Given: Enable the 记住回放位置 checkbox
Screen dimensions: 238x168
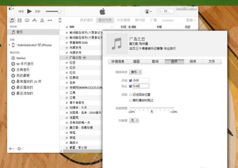Looking at the screenshot, I should click(x=130, y=94).
